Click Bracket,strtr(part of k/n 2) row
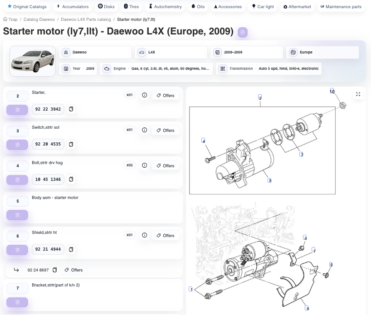Image resolution: width=371 pixels, height=315 pixels. coord(93,295)
